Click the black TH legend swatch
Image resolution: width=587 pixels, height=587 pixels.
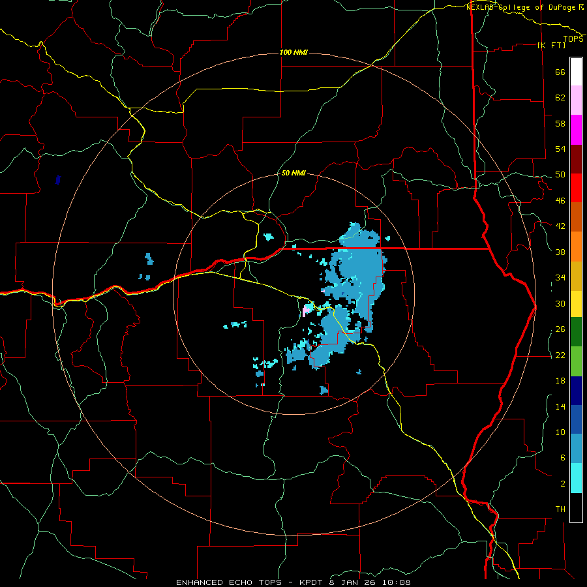[576, 507]
